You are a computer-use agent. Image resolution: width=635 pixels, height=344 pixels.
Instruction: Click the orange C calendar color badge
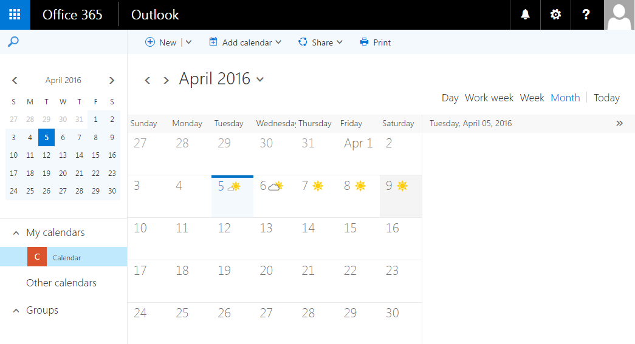pyautogui.click(x=37, y=257)
